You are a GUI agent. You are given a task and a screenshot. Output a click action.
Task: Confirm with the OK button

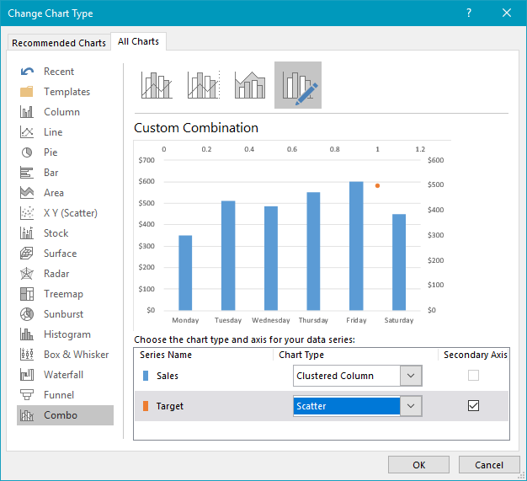point(419,465)
